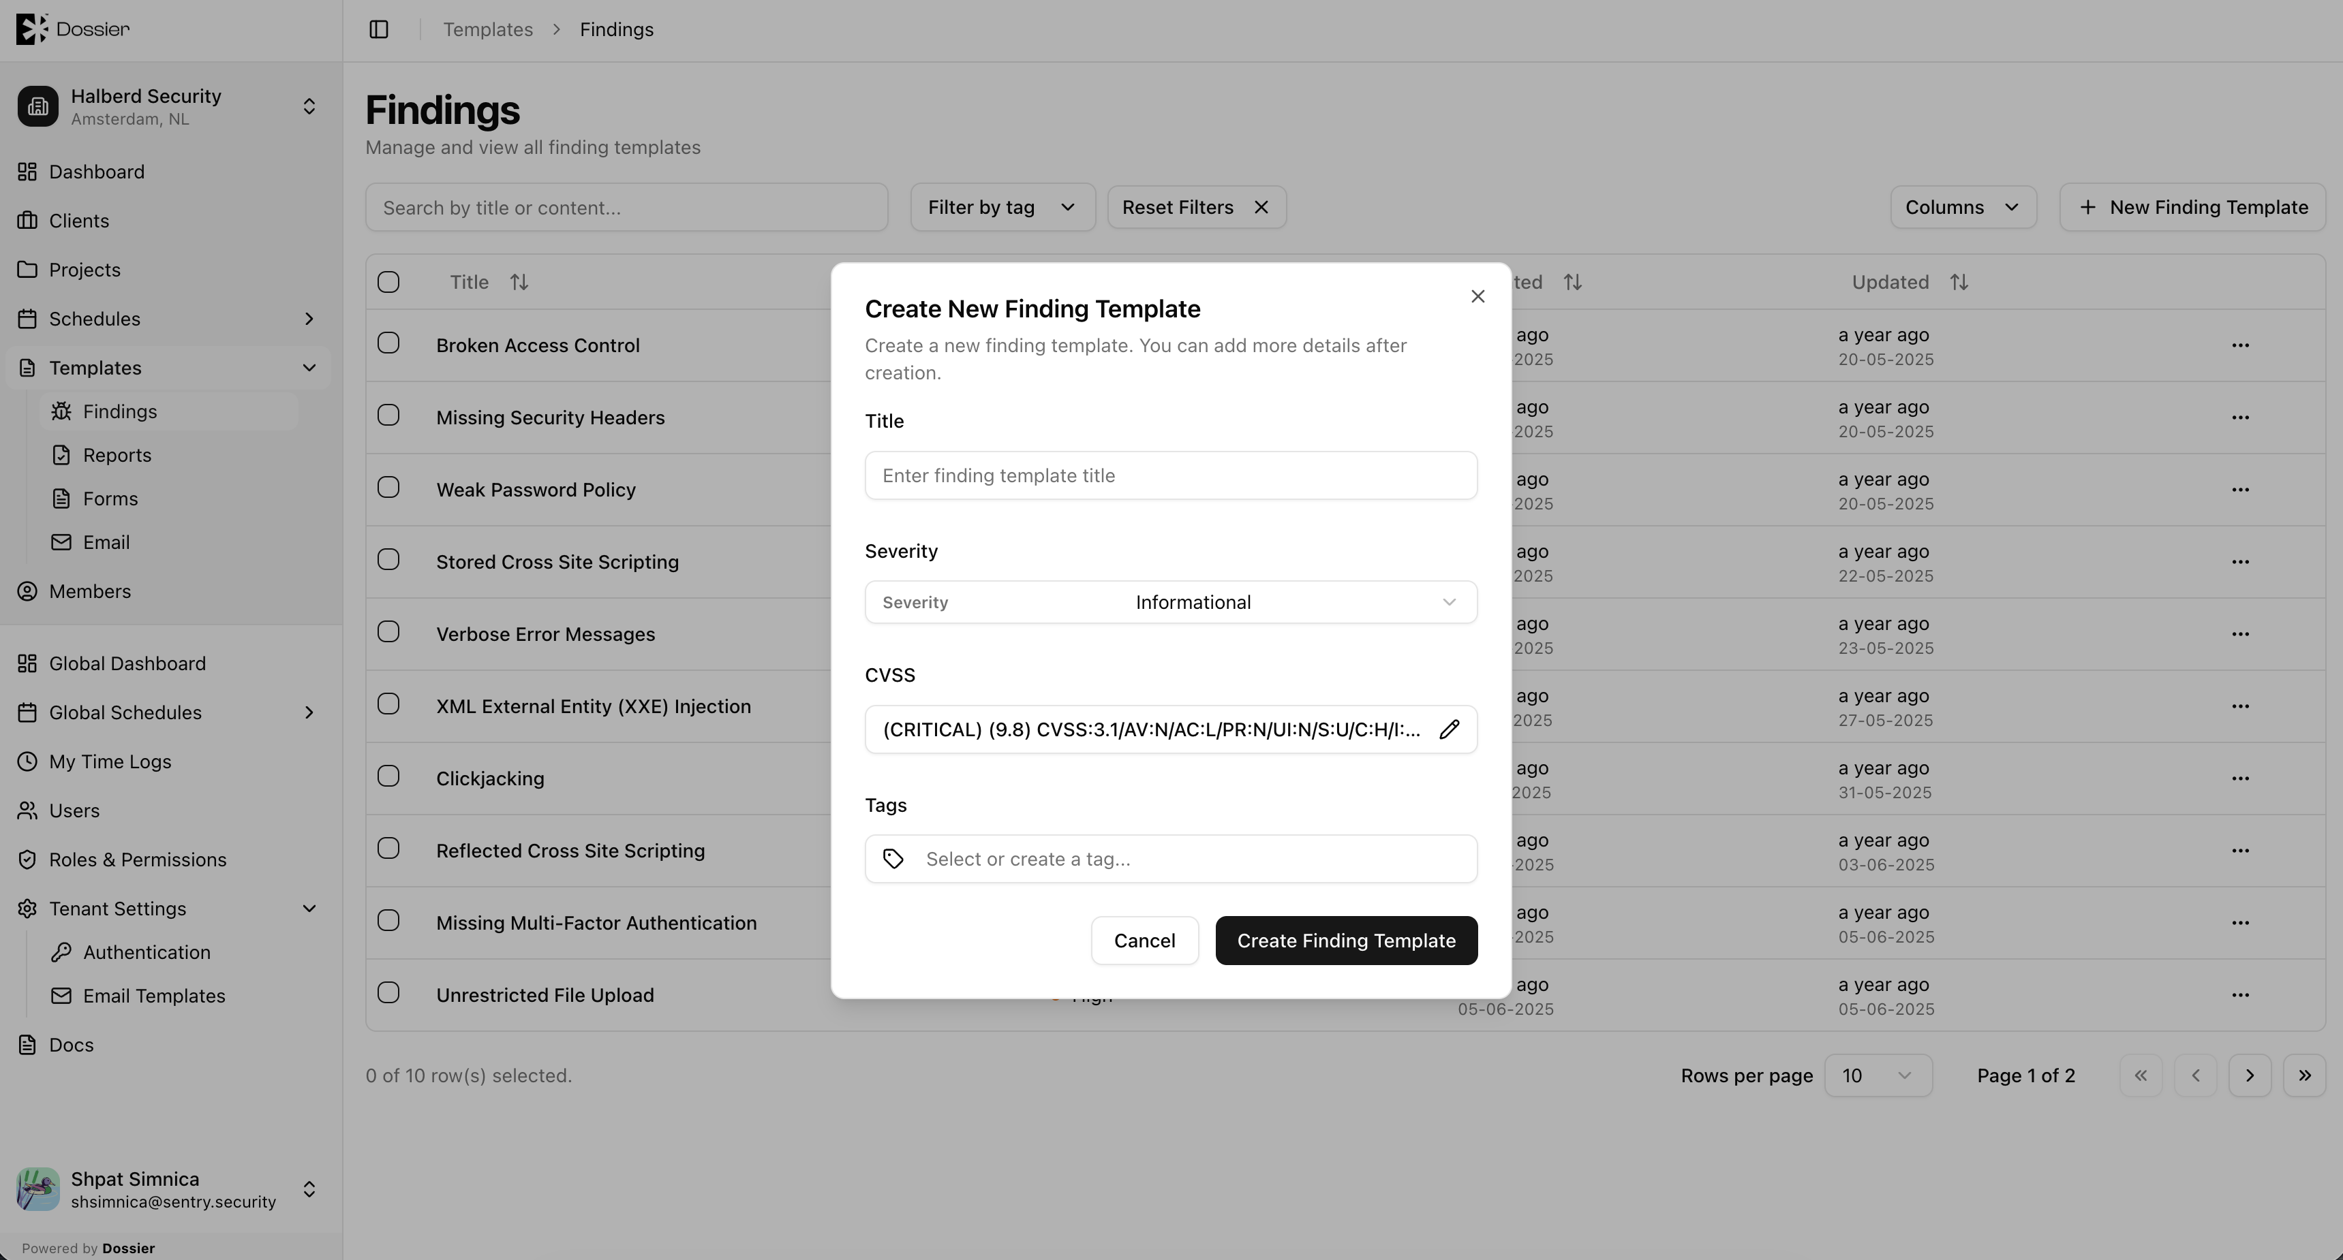Image resolution: width=2343 pixels, height=1260 pixels.
Task: Open the Columns dropdown
Action: 1963,207
